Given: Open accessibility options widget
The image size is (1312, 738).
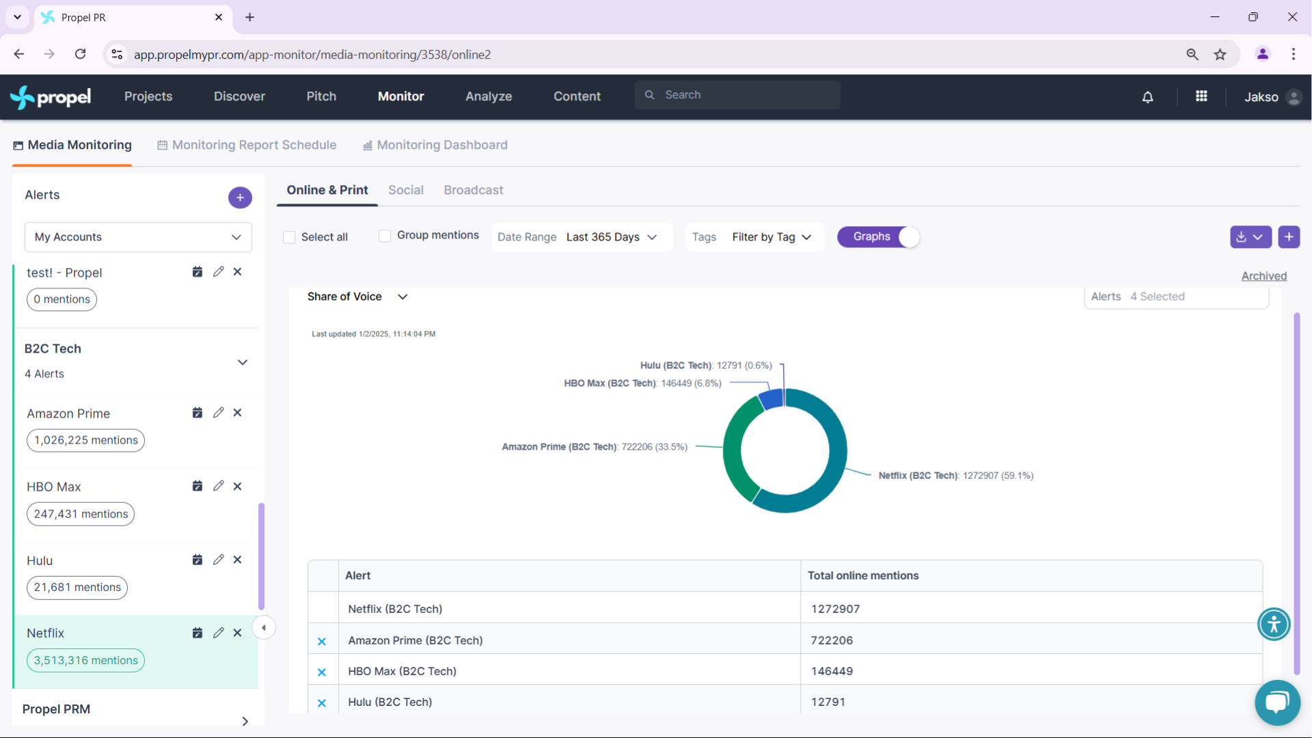Looking at the screenshot, I should 1274,624.
